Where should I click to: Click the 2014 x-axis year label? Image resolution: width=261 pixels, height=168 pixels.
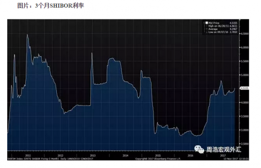pos(125,155)
